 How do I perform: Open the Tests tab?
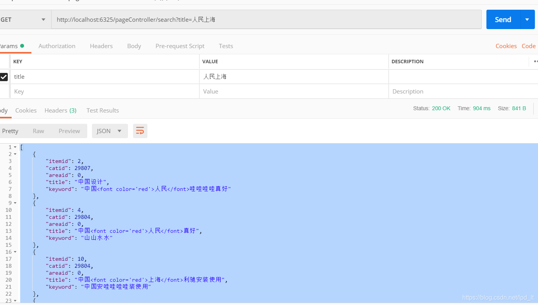[226, 46]
